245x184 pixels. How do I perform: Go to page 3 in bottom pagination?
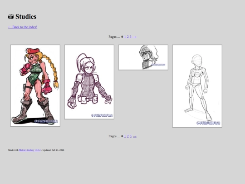[x=131, y=136]
